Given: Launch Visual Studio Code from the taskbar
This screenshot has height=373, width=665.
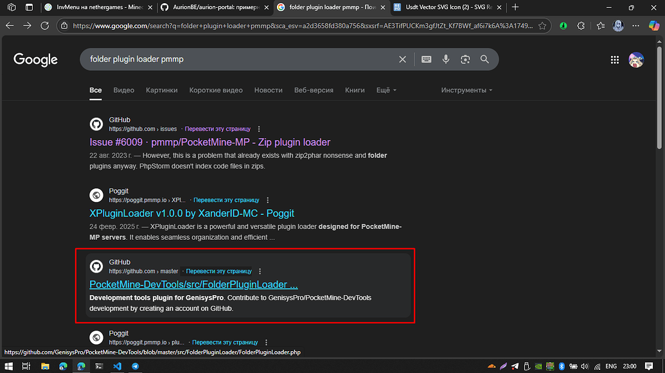Looking at the screenshot, I should [118, 366].
